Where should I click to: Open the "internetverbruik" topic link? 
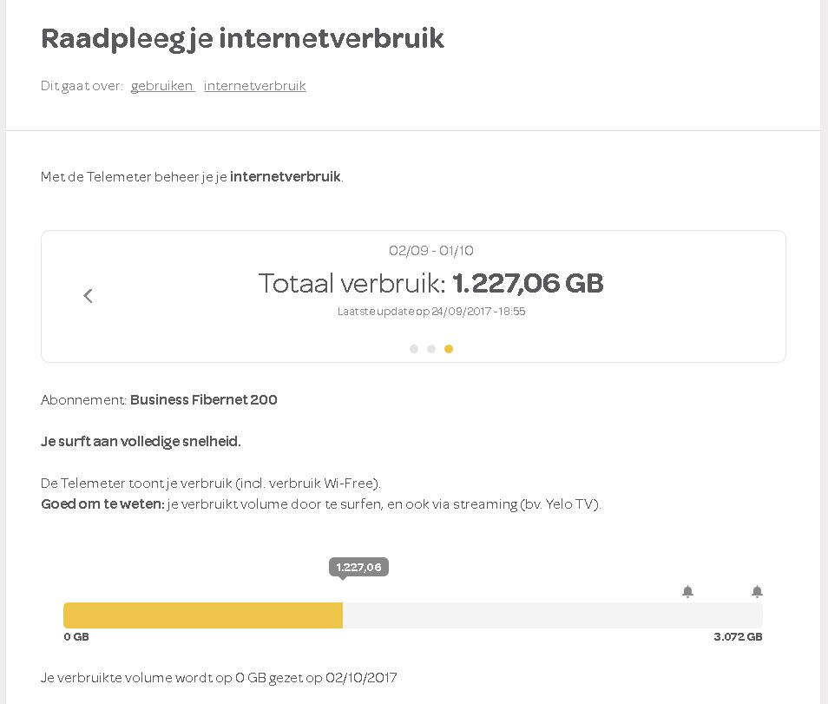(255, 86)
